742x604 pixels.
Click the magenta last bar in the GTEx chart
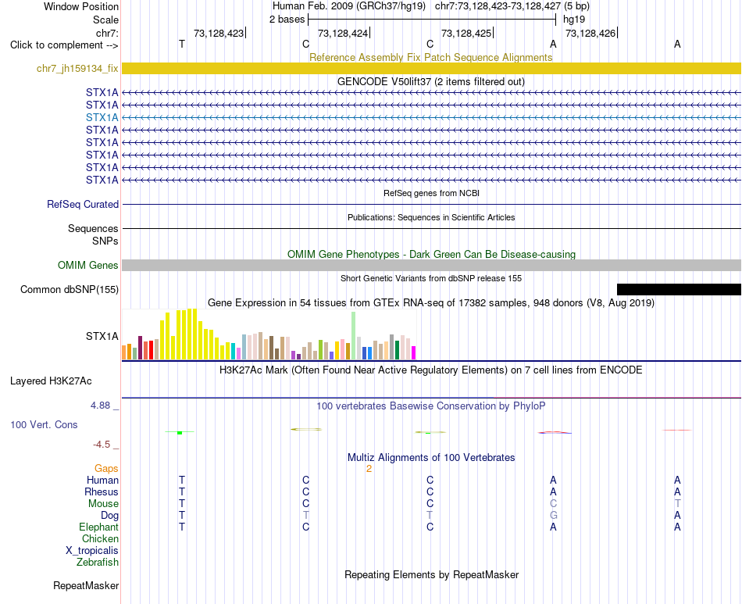pos(414,353)
